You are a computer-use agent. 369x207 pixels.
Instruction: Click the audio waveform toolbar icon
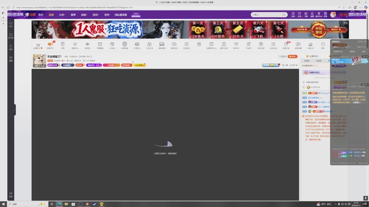click(87, 44)
